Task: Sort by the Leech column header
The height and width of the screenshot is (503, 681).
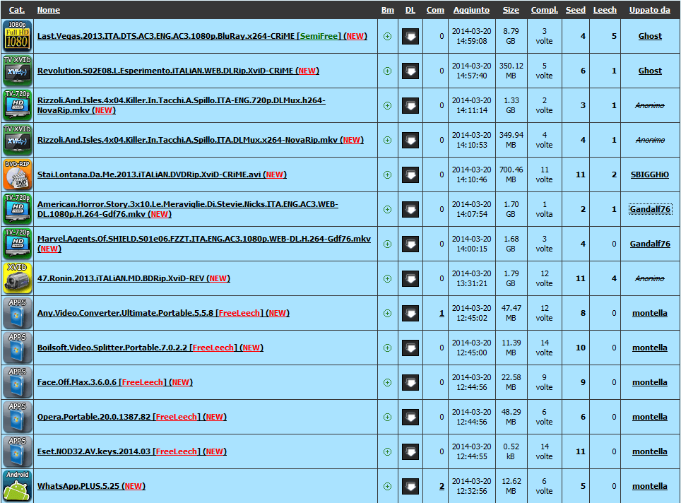Action: [605, 10]
